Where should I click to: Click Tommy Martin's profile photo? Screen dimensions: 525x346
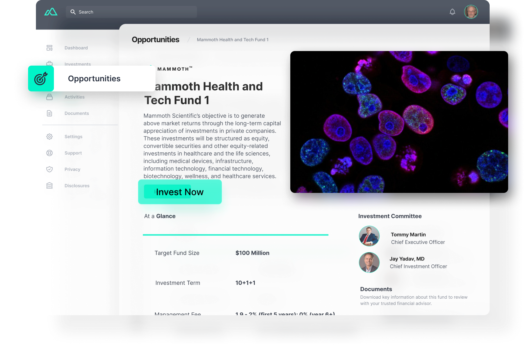(x=369, y=236)
